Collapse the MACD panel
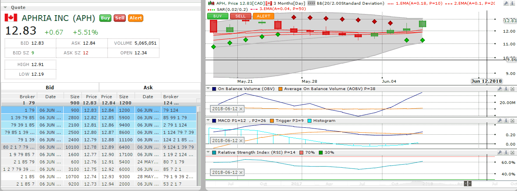 (209, 121)
